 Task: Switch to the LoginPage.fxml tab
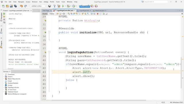click(x=84, y=11)
